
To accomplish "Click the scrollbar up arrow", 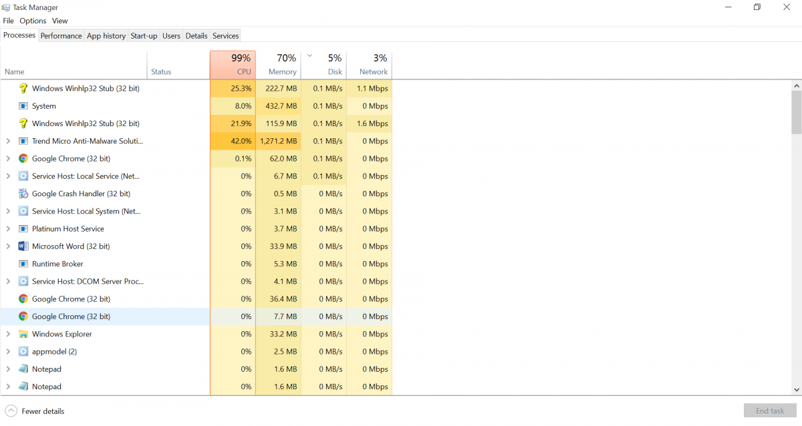I will click(x=797, y=86).
